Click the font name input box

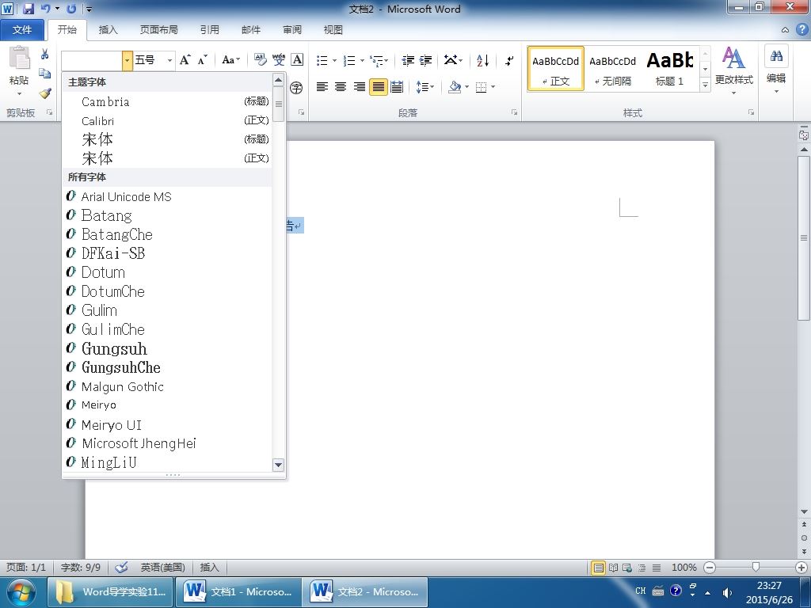point(92,60)
